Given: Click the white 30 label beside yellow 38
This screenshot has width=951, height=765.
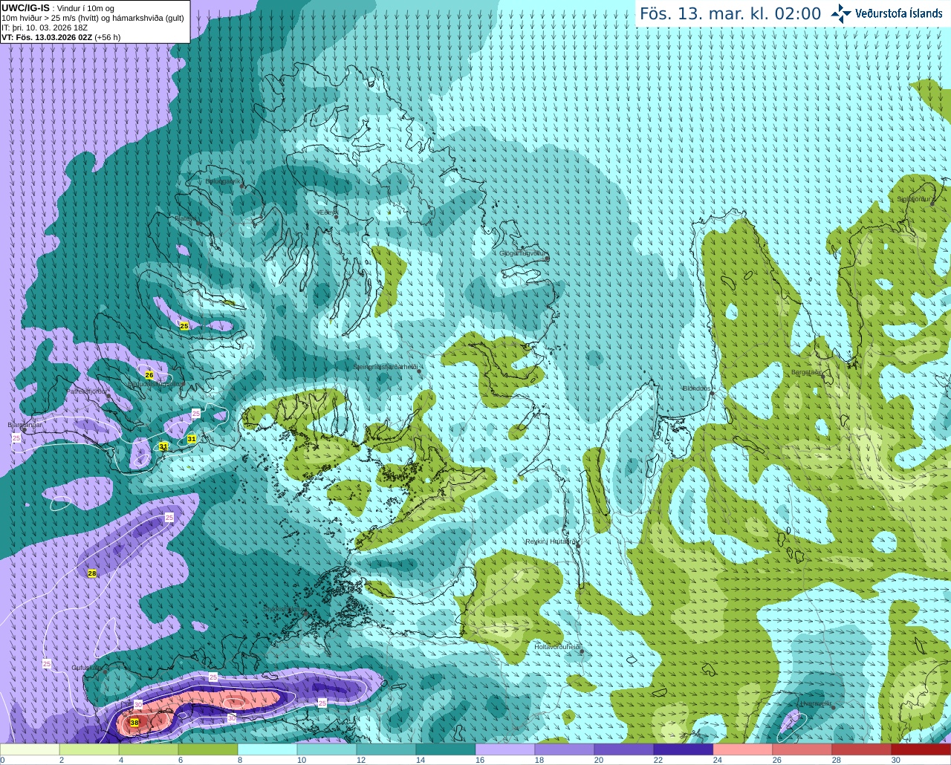Looking at the screenshot, I should [x=138, y=704].
